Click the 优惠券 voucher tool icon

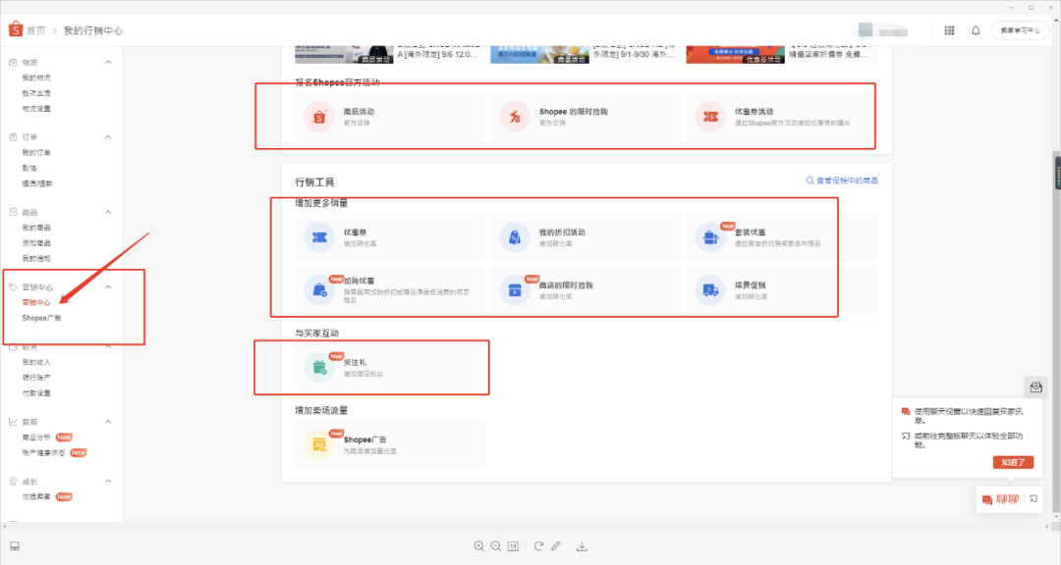pyautogui.click(x=318, y=237)
